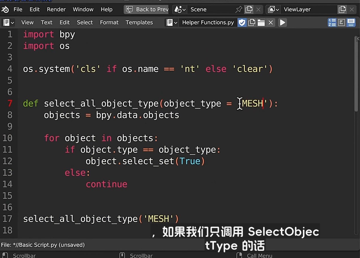This screenshot has width=360, height=258.
Task: Toggle line numbers display
Action: 332,22
